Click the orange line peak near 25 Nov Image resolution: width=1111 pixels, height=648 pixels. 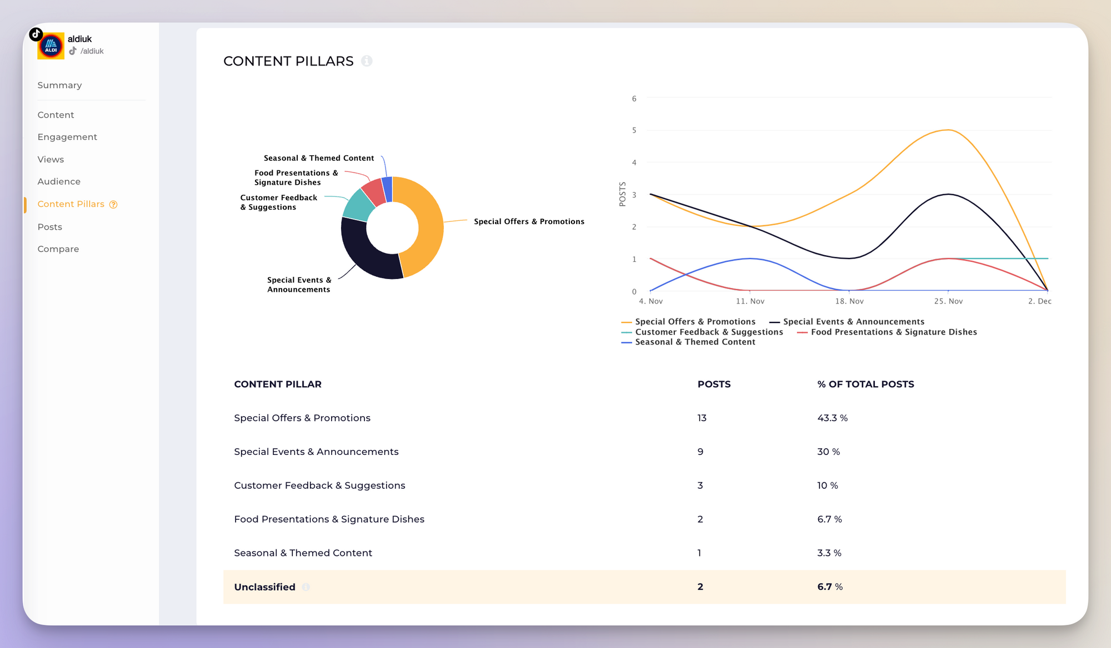click(948, 130)
